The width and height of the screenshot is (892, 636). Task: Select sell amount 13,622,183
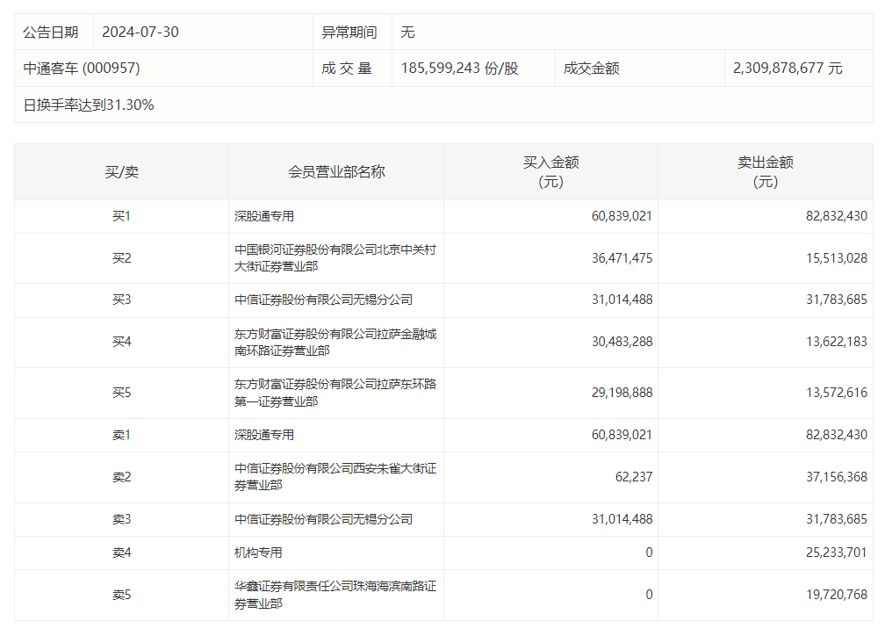pyautogui.click(x=836, y=343)
